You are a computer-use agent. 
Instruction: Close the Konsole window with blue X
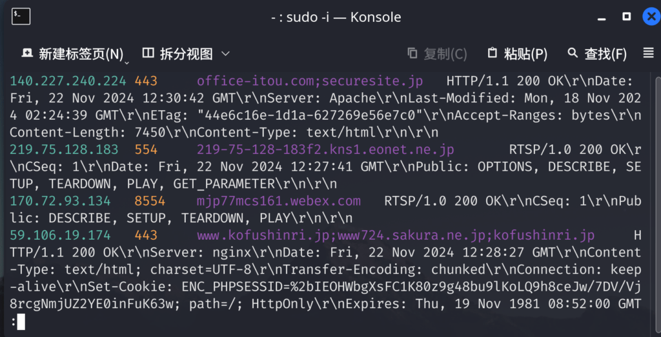point(651,17)
